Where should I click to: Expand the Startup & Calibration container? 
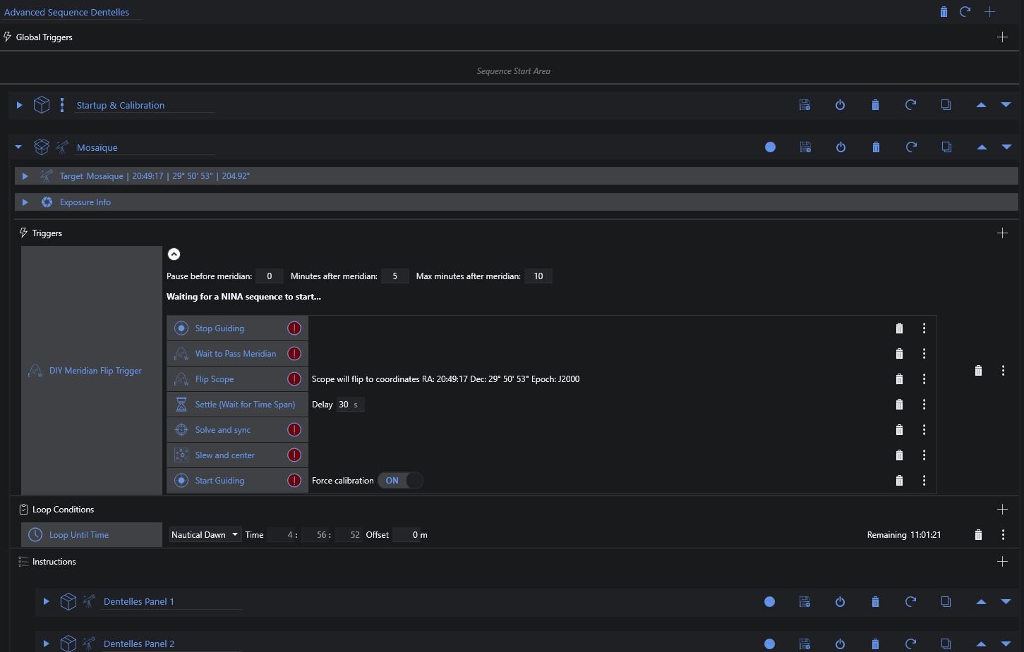tap(20, 105)
